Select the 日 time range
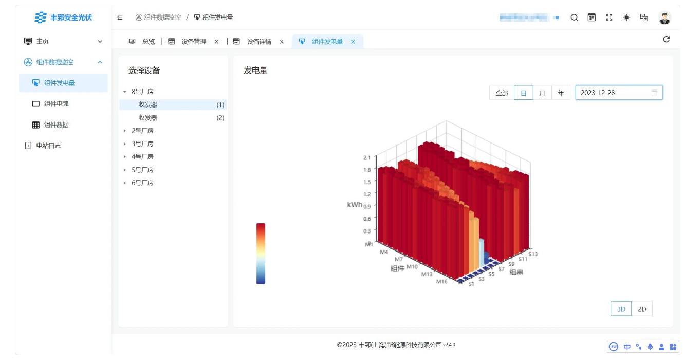The width and height of the screenshot is (683, 358). coord(524,93)
